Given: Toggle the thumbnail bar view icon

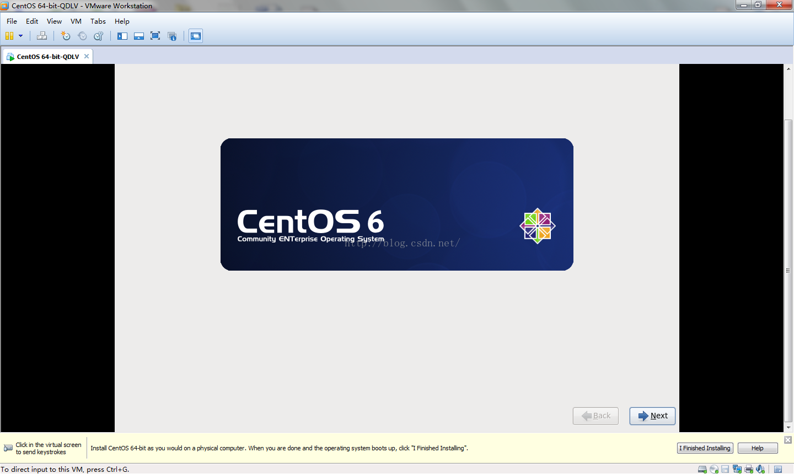Looking at the screenshot, I should 139,36.
